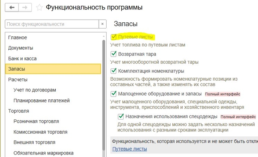Uncheck the Возвратная тара option
Screen dimensions: 258x157
[x=114, y=54]
